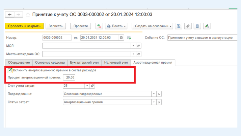241x136 pixels.
Task: Click Провести и закрыть button
Action: 24,26
